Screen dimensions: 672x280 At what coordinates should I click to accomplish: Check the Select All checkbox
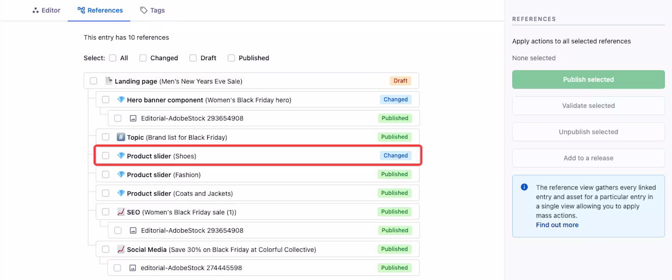113,58
